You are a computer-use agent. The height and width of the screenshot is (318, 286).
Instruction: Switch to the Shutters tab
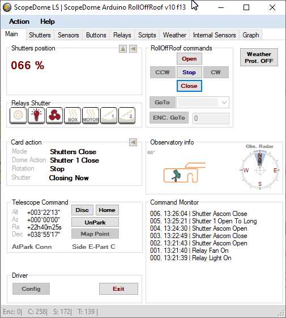coord(40,35)
